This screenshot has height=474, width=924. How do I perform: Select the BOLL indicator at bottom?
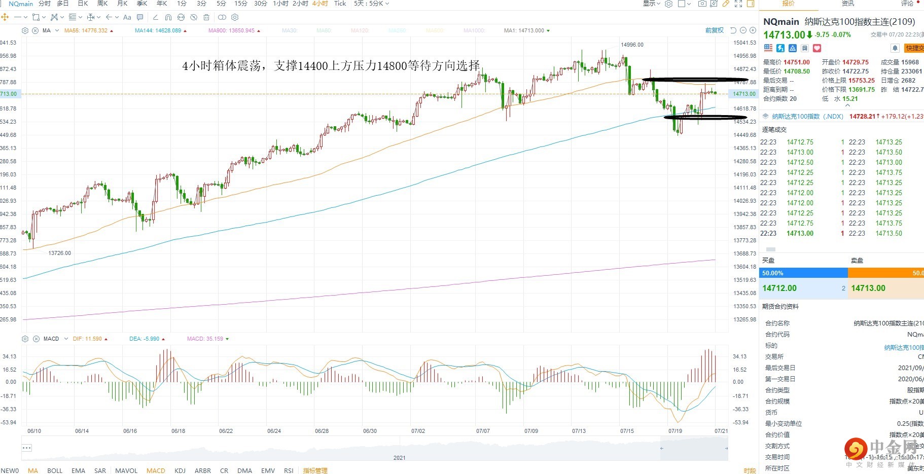click(55, 470)
